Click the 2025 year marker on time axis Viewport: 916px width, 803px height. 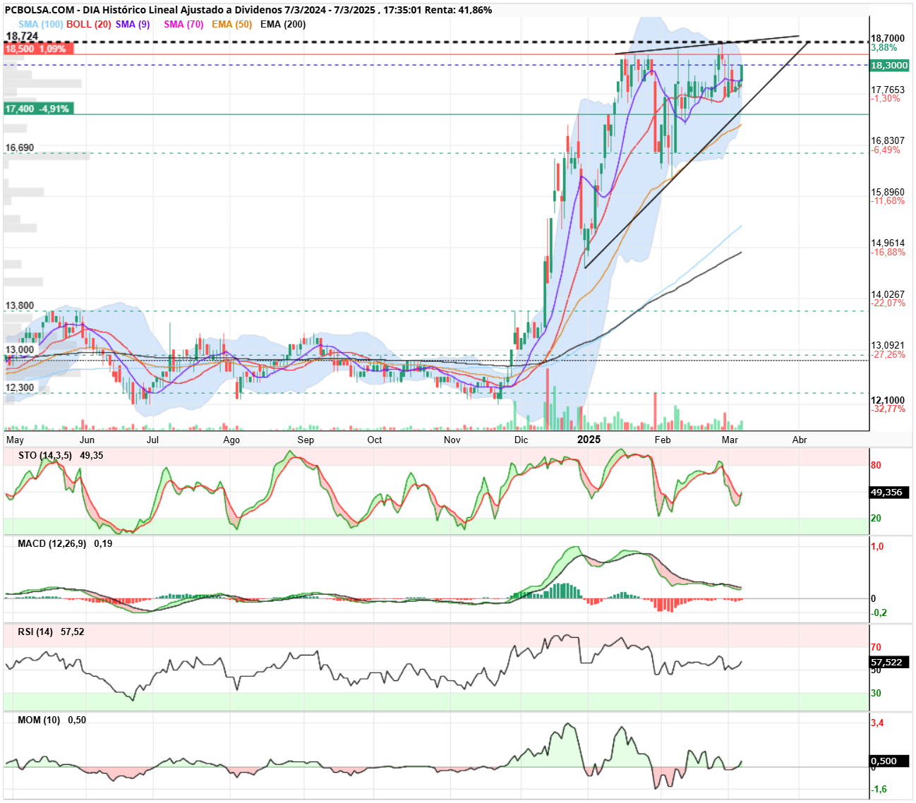[x=589, y=440]
